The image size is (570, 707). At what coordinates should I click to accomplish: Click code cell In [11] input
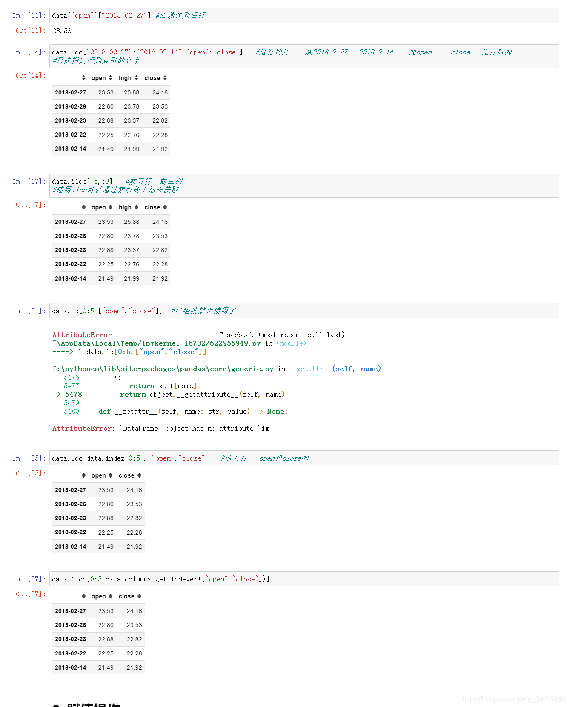(304, 15)
